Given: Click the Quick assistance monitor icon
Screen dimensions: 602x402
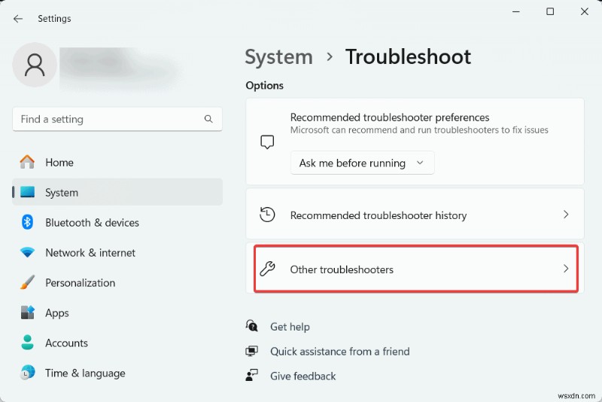Looking at the screenshot, I should pyautogui.click(x=252, y=351).
